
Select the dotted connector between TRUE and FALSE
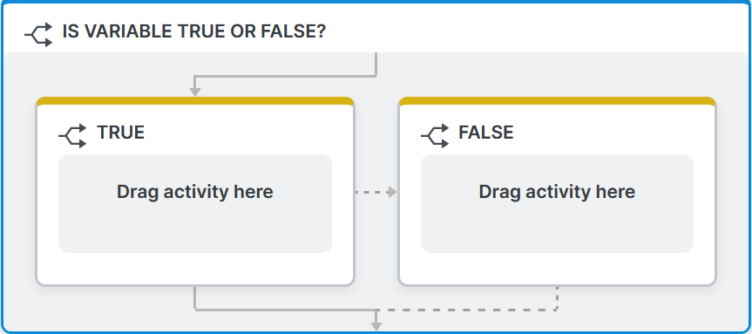tap(372, 192)
